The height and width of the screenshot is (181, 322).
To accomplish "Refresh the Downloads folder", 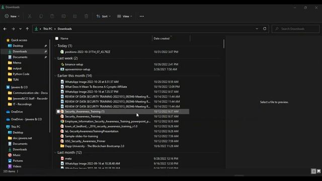I will pyautogui.click(x=265, y=29).
